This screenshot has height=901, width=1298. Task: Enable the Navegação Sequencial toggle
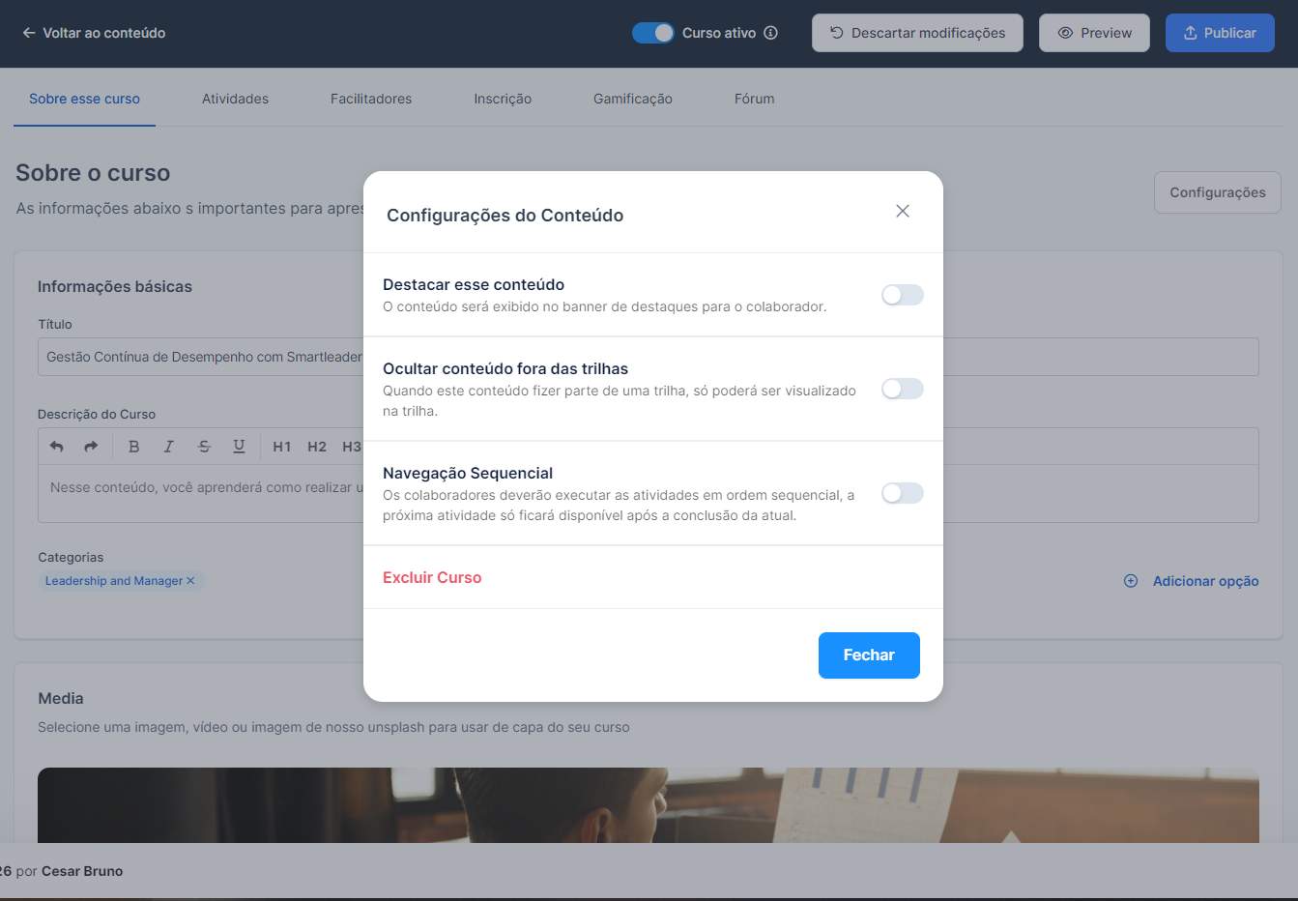pyautogui.click(x=902, y=493)
